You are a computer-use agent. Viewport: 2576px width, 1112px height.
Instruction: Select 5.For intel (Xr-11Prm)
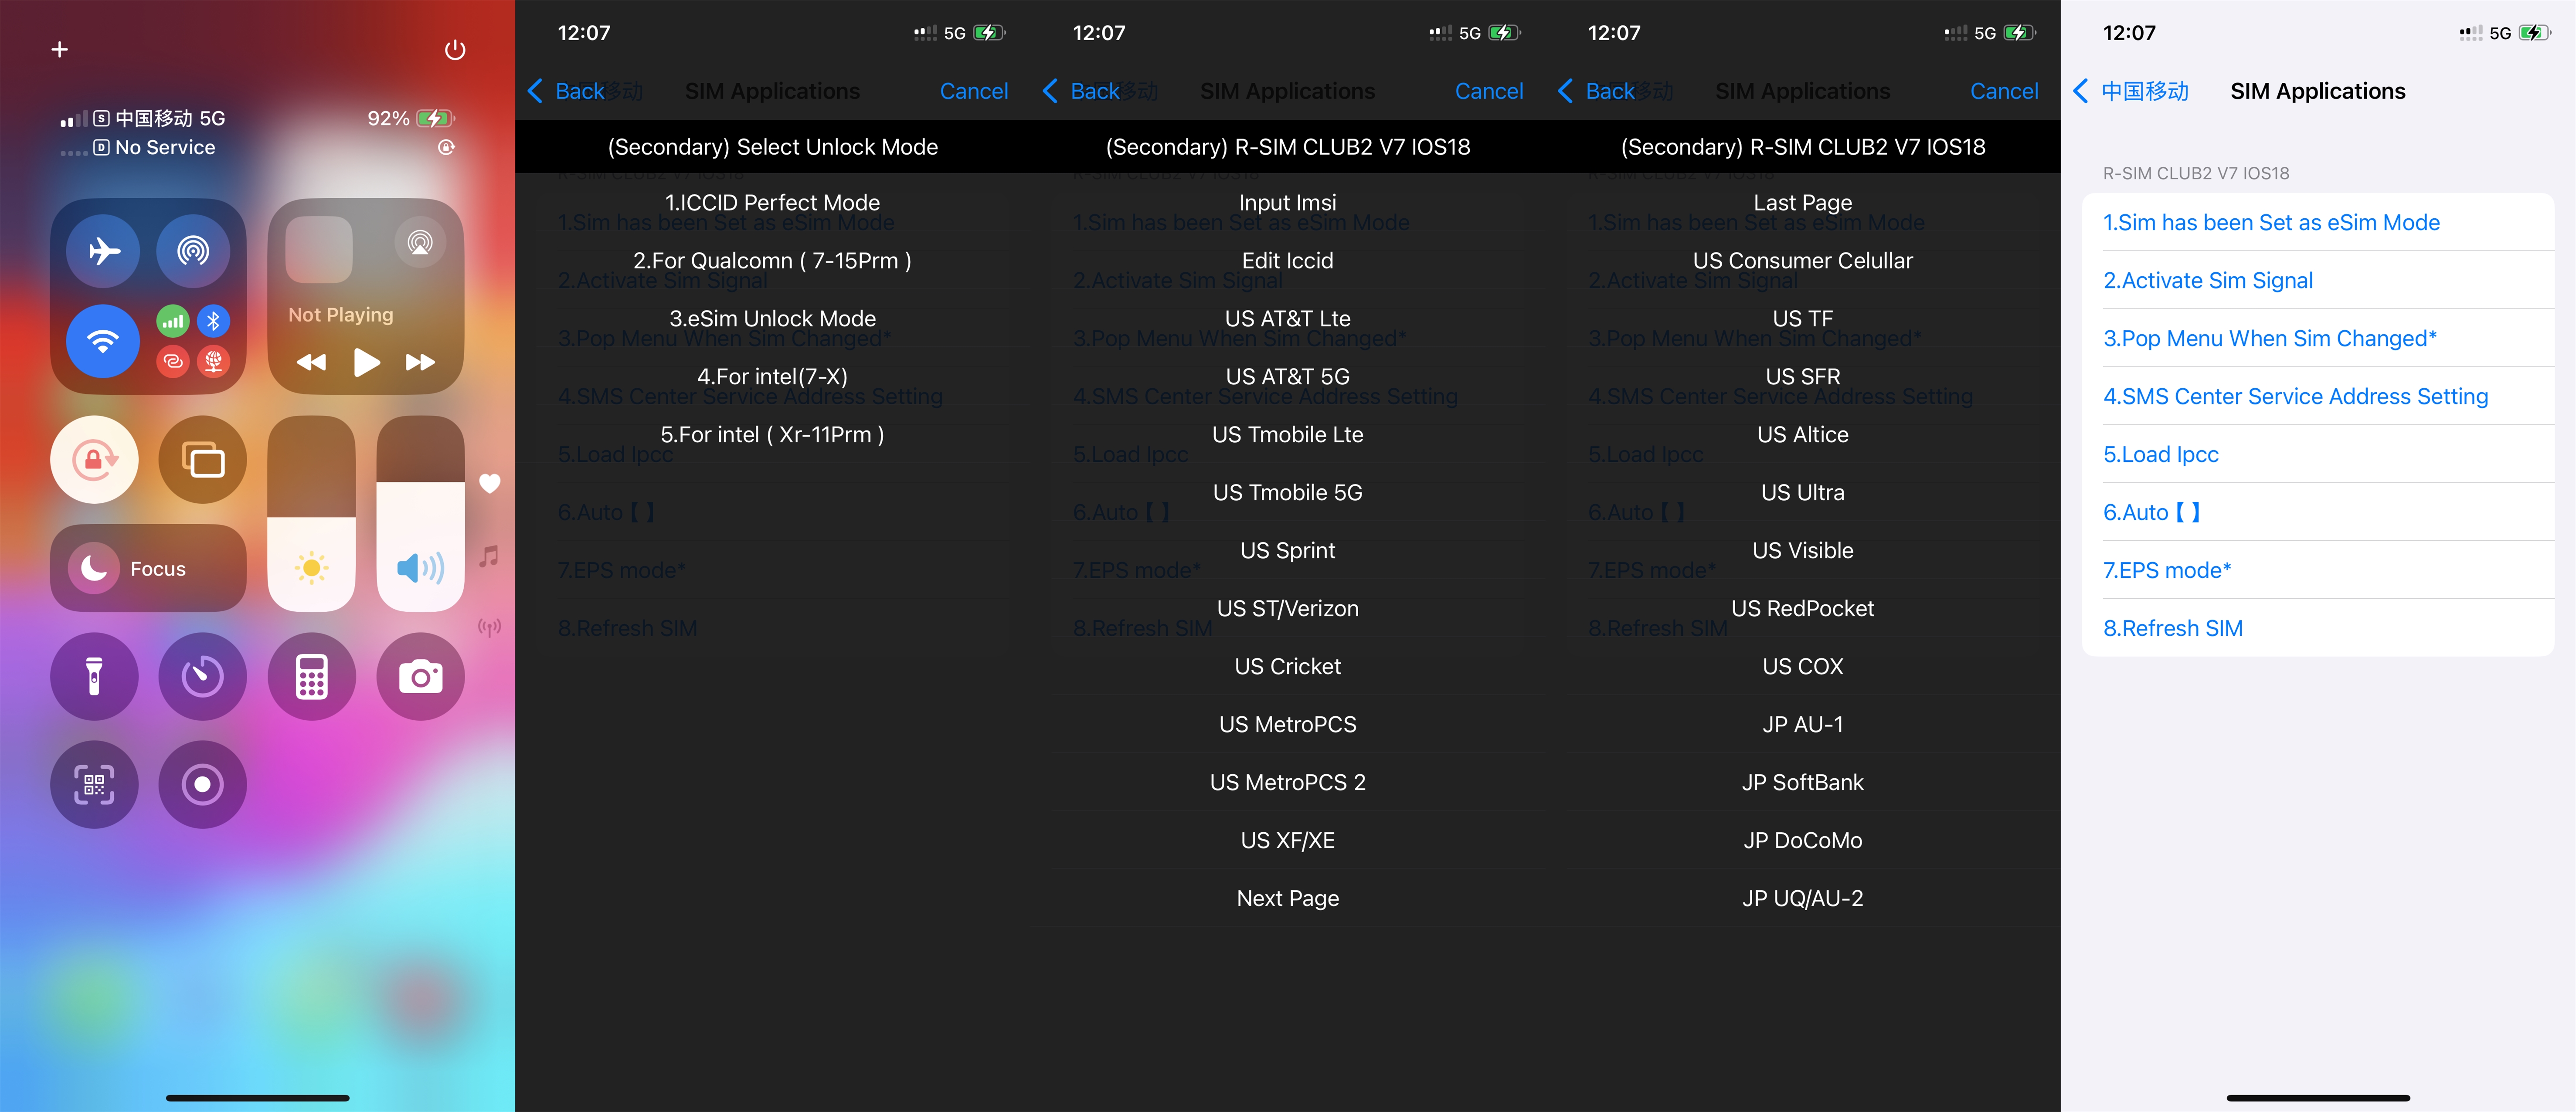pos(773,435)
